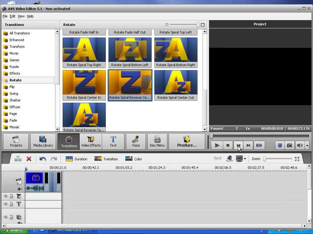313x234 pixels.
Task: Open the storyboard view dropdown arrow
Action: pos(245,159)
